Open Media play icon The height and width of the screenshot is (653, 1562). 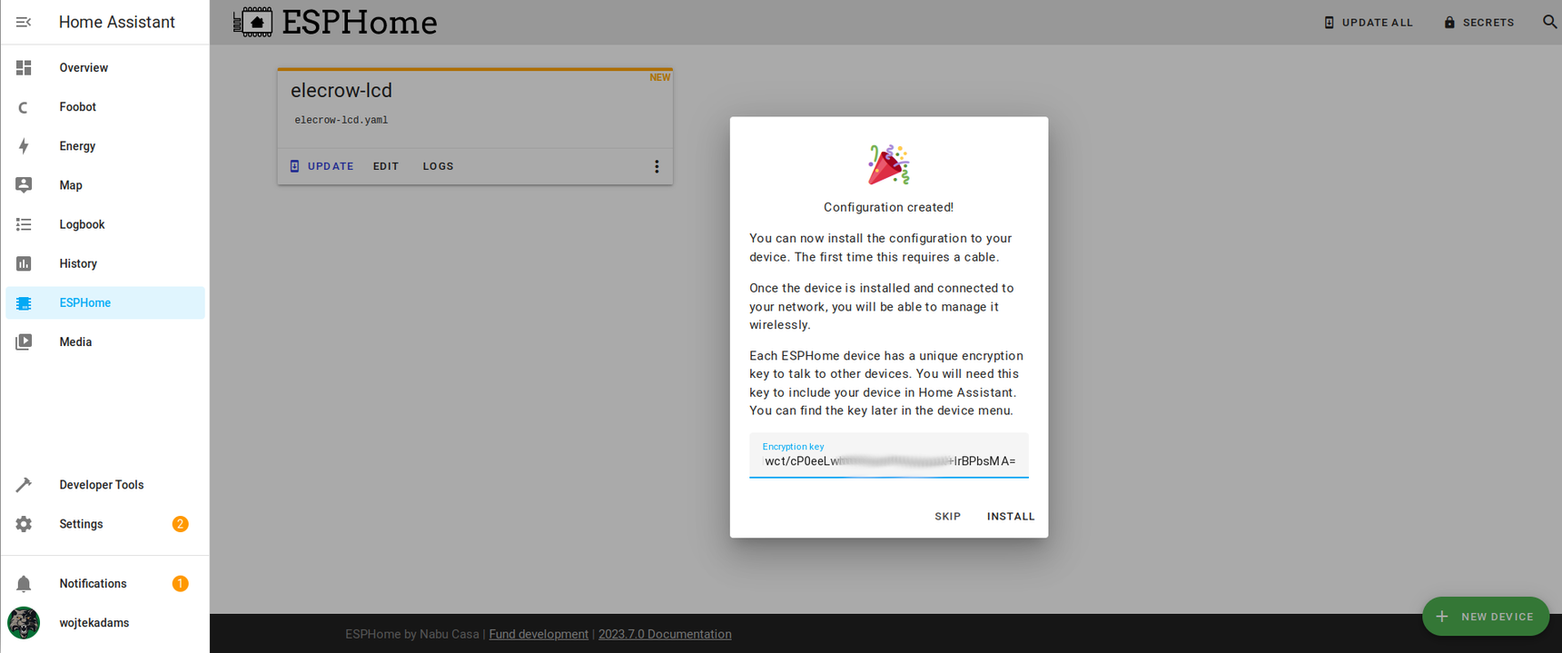24,342
